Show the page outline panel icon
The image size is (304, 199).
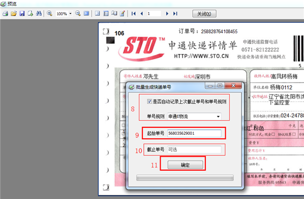tap(98, 14)
